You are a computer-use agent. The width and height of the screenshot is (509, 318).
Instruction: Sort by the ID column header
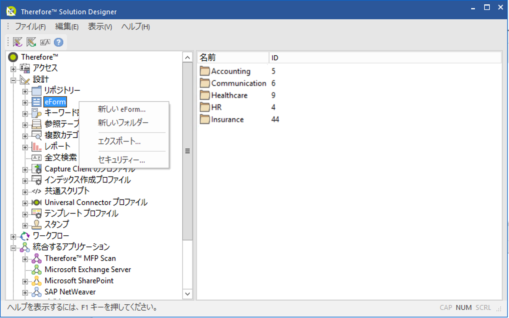[x=385, y=58]
